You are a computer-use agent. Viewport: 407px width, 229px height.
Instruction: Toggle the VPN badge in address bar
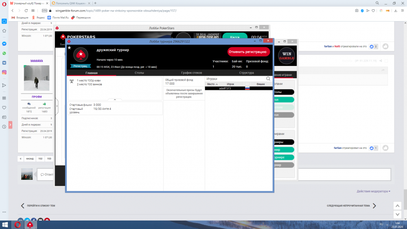pos(44,11)
